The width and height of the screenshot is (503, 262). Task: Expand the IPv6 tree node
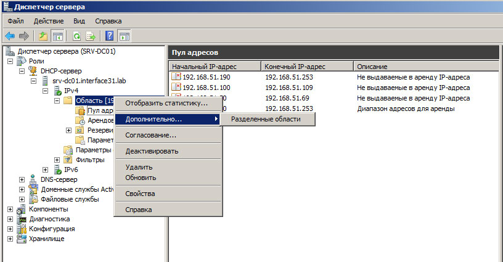pyautogui.click(x=45, y=170)
